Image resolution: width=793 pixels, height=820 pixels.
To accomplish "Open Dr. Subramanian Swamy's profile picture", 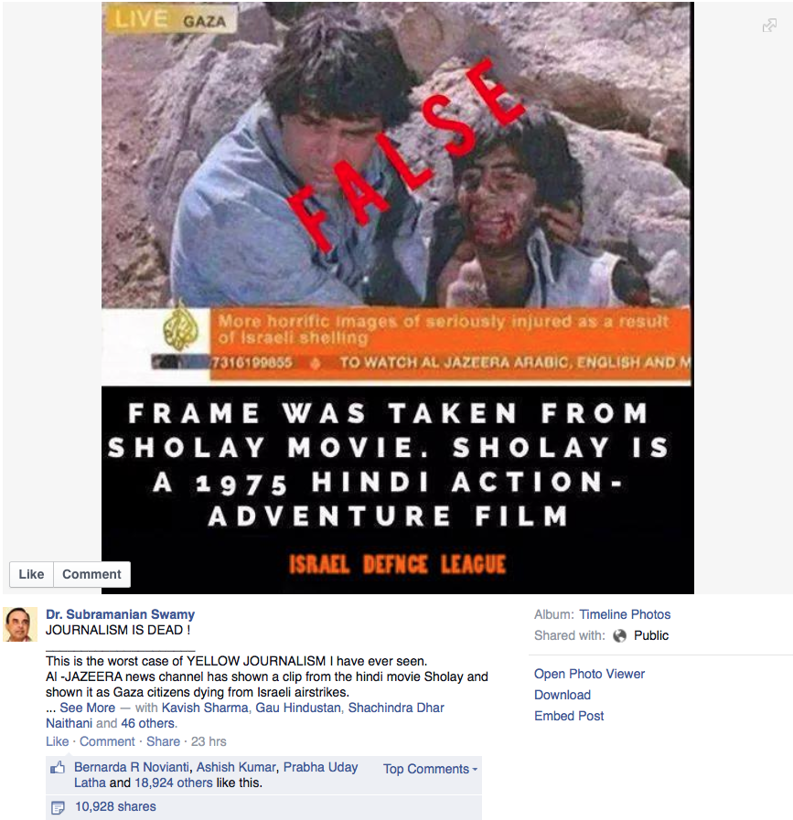I will [x=20, y=624].
